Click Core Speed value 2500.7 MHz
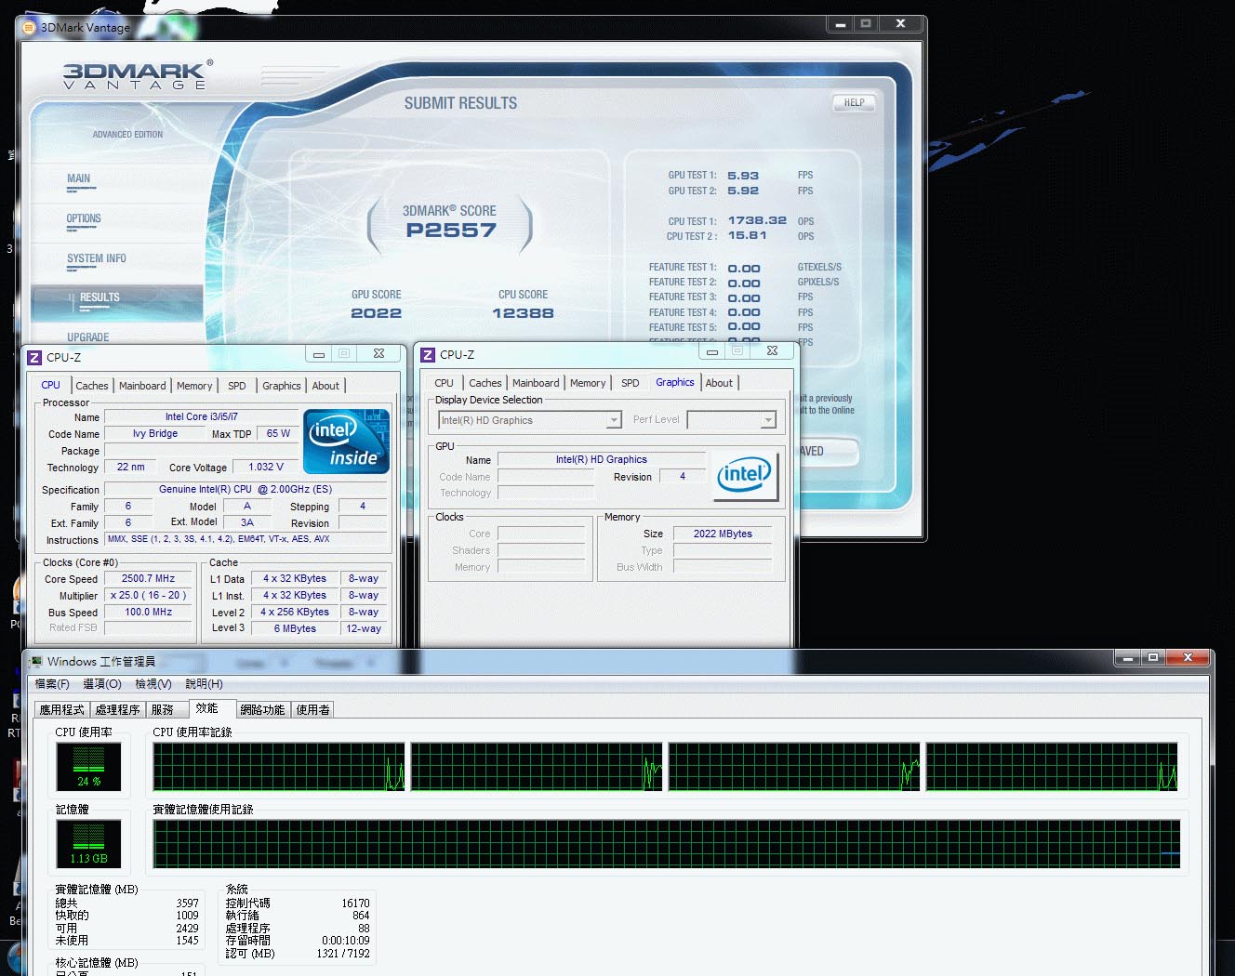1235x976 pixels. coord(148,578)
